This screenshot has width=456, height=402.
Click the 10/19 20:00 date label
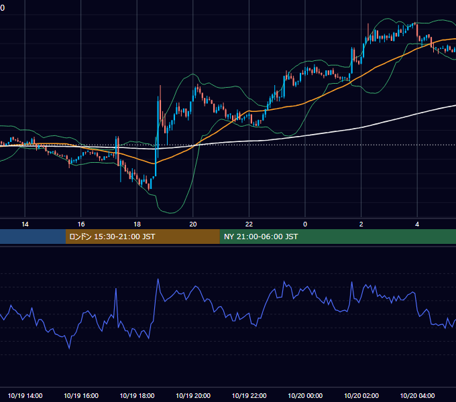pos(193,395)
